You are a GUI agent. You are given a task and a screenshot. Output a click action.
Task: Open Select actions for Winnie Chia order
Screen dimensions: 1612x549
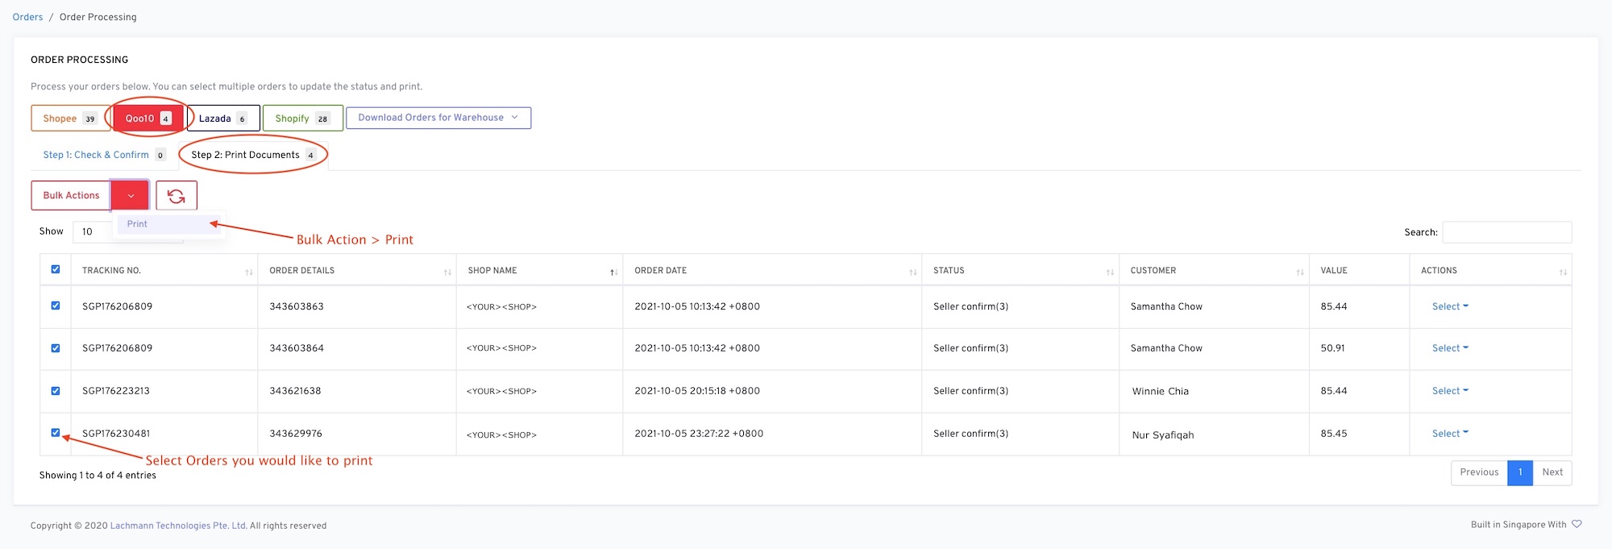(x=1449, y=391)
